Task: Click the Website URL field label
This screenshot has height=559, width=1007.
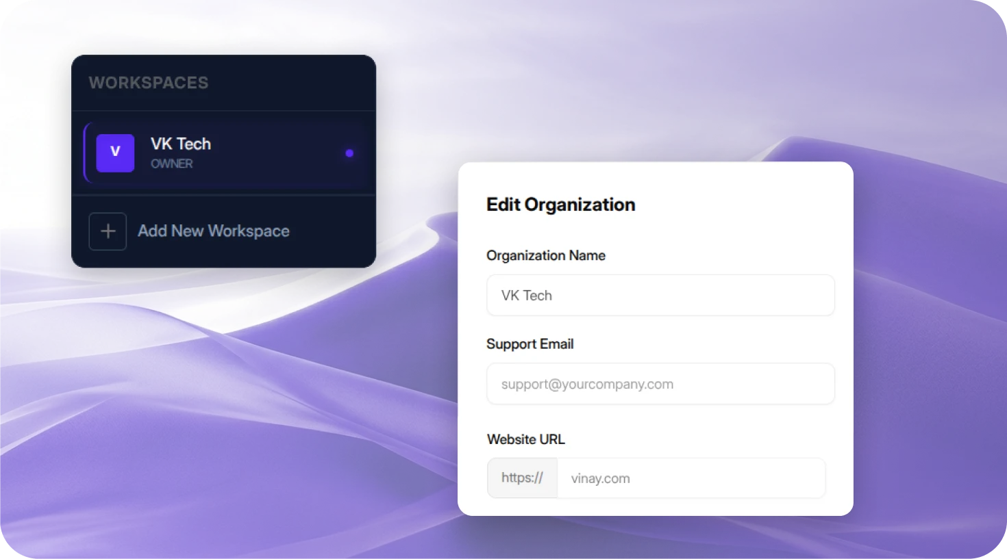Action: [x=525, y=439]
